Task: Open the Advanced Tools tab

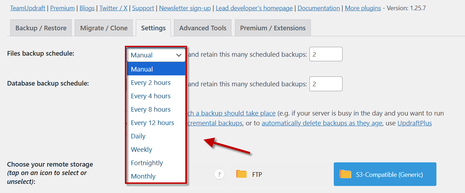Action: click(203, 28)
